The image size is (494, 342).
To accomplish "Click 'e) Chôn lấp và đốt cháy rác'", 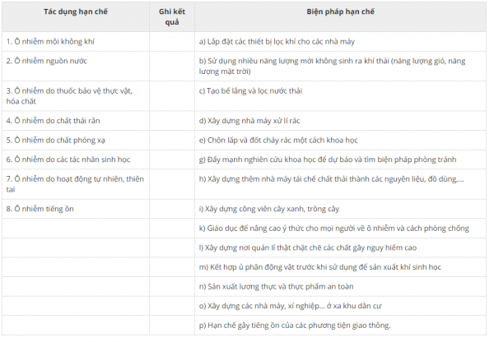I will 278,140.
